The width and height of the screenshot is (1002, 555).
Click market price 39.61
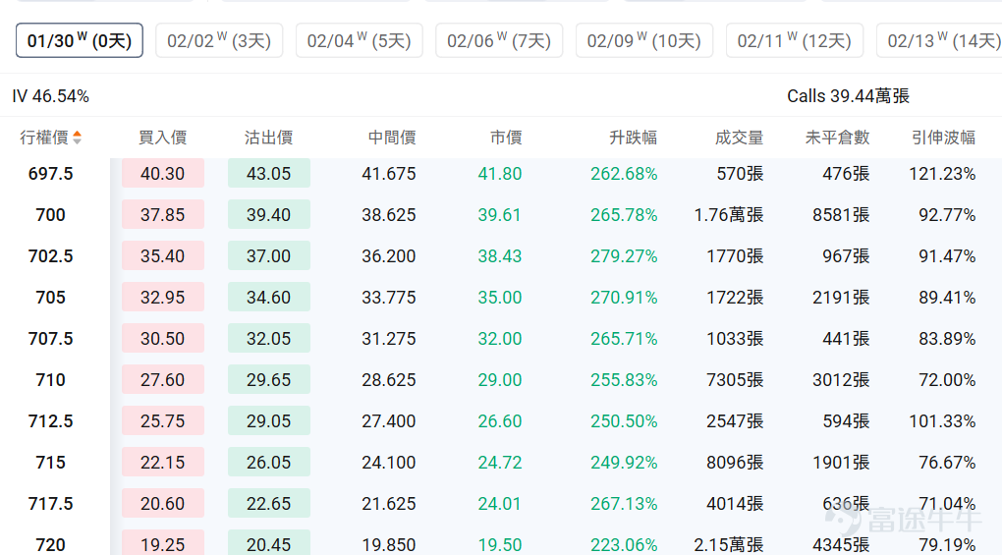point(500,214)
